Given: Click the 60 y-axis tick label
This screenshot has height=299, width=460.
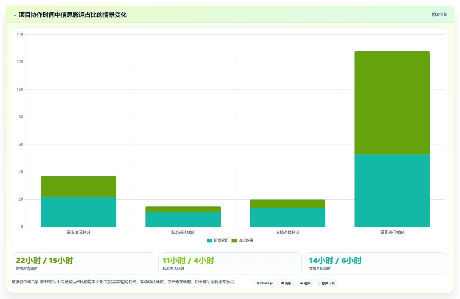Looking at the screenshot, I should tap(21, 145).
